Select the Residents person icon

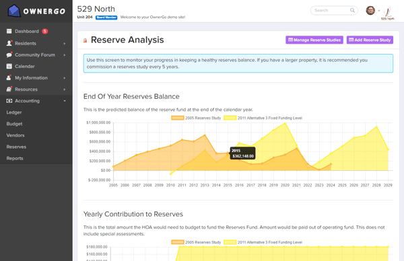pyautogui.click(x=9, y=43)
